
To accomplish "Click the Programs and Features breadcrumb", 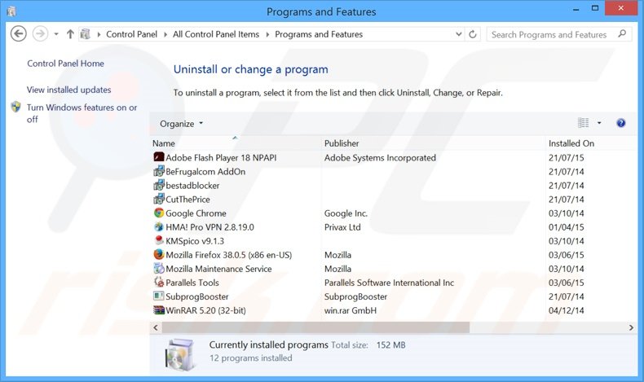I will tap(319, 34).
